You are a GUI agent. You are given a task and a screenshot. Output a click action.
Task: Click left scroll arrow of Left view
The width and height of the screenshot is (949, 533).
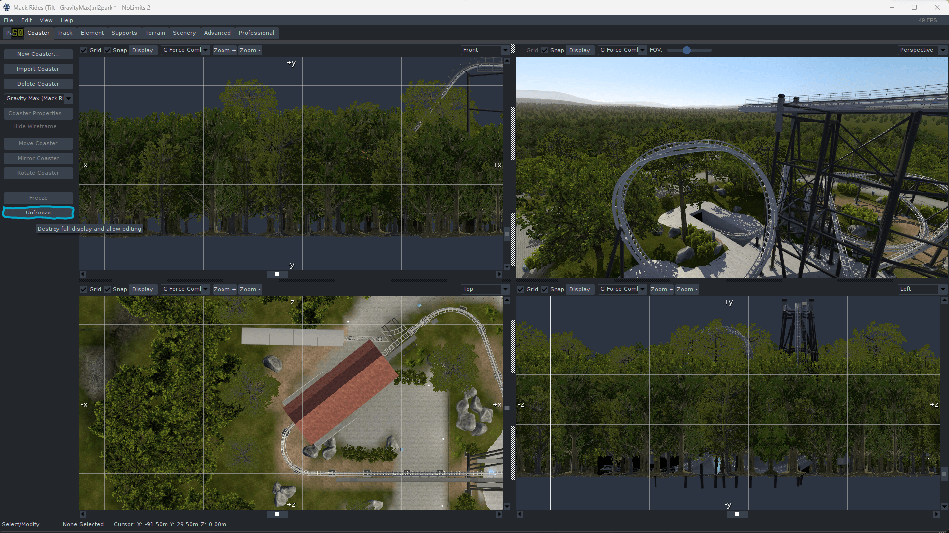(x=520, y=514)
